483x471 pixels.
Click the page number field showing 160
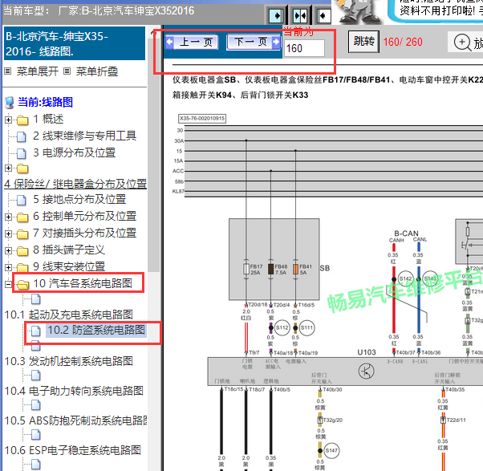(304, 48)
